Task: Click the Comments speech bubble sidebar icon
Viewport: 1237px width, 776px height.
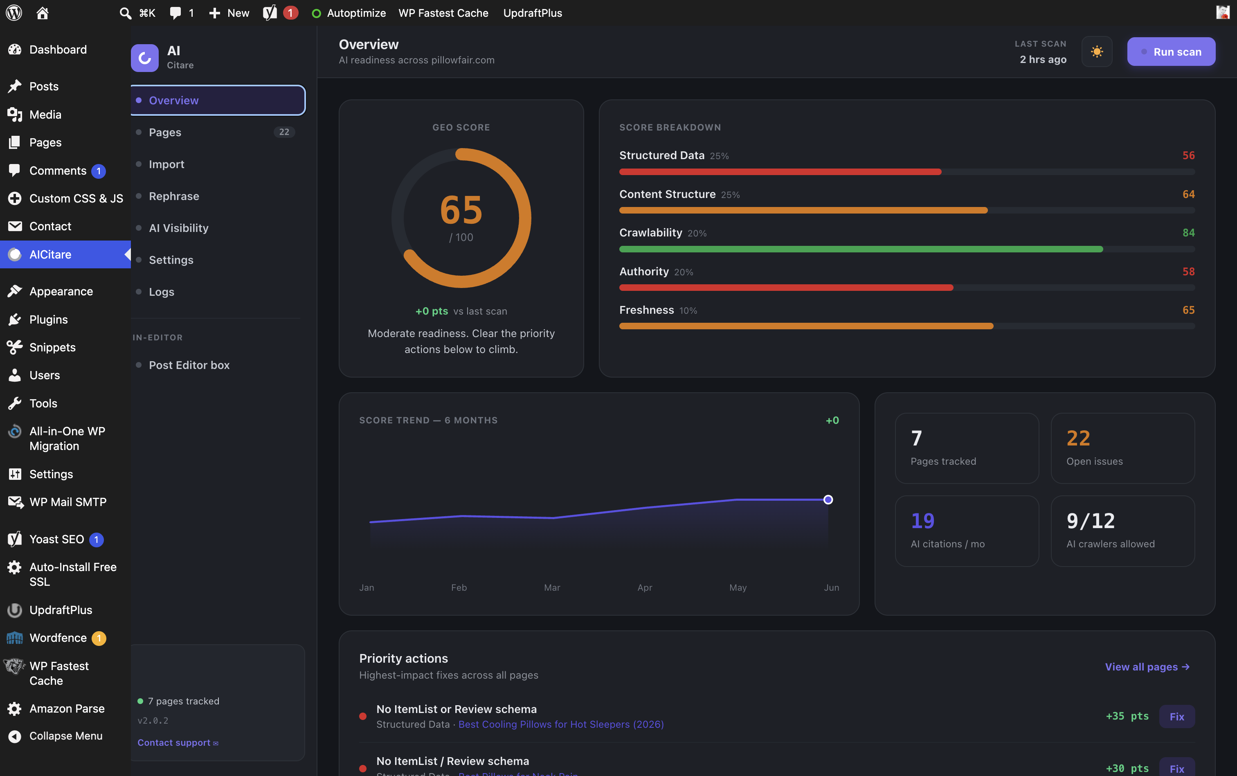Action: coord(15,171)
